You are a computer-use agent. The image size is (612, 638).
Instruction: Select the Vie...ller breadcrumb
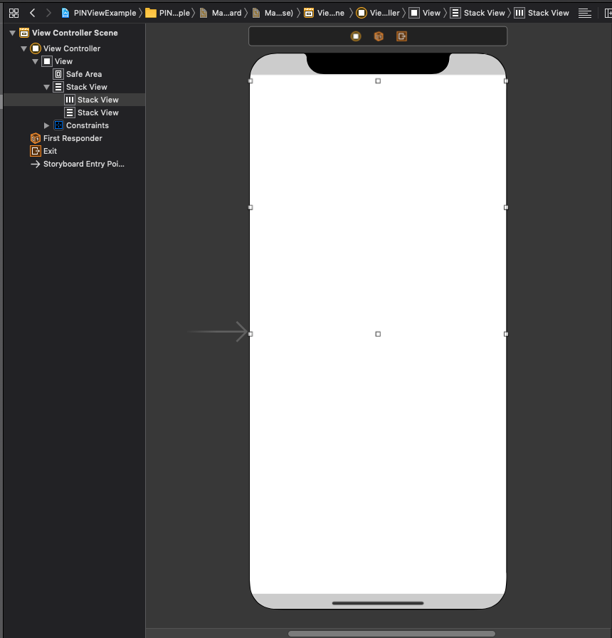[378, 13]
